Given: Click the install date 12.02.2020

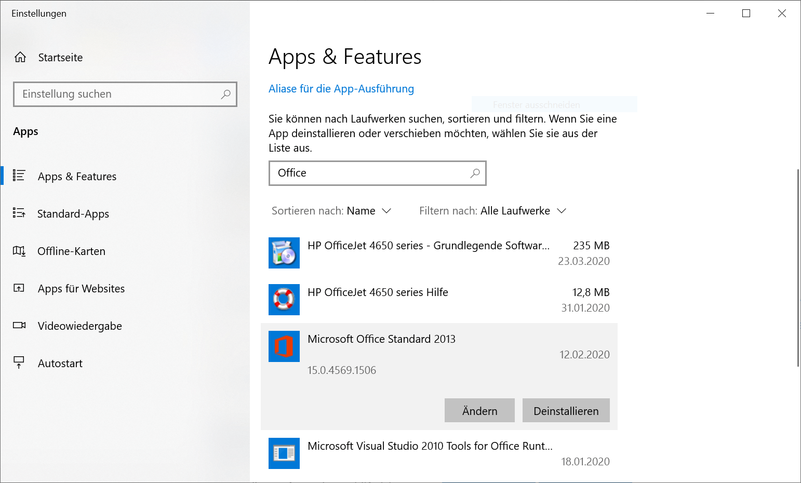Looking at the screenshot, I should [x=584, y=355].
